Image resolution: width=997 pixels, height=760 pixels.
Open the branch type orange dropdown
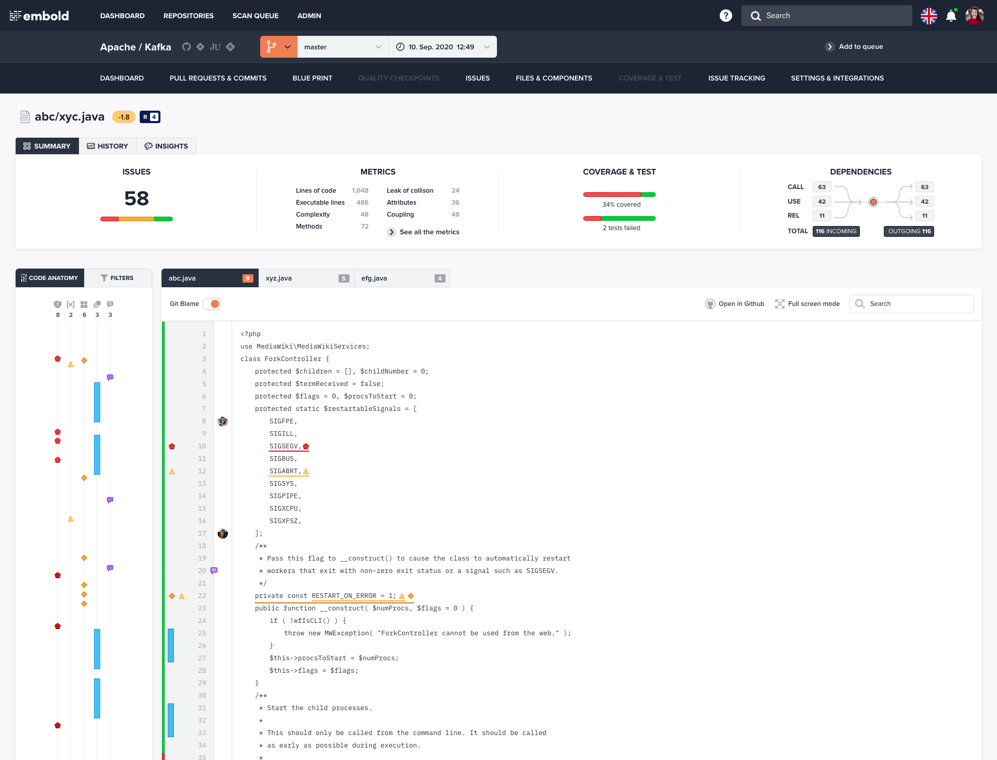point(279,47)
